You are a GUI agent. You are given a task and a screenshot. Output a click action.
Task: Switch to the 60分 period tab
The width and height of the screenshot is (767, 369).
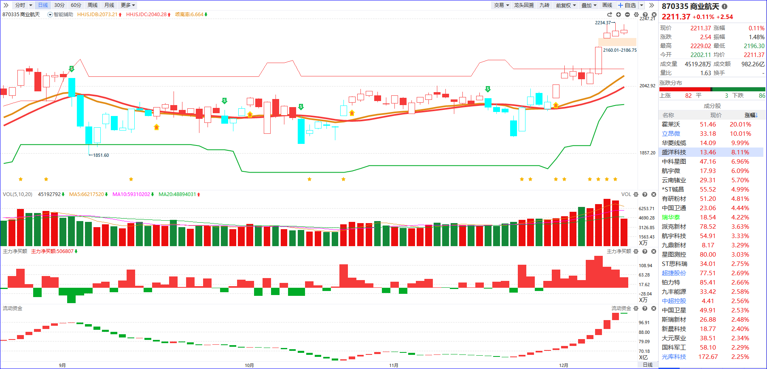[x=76, y=5]
